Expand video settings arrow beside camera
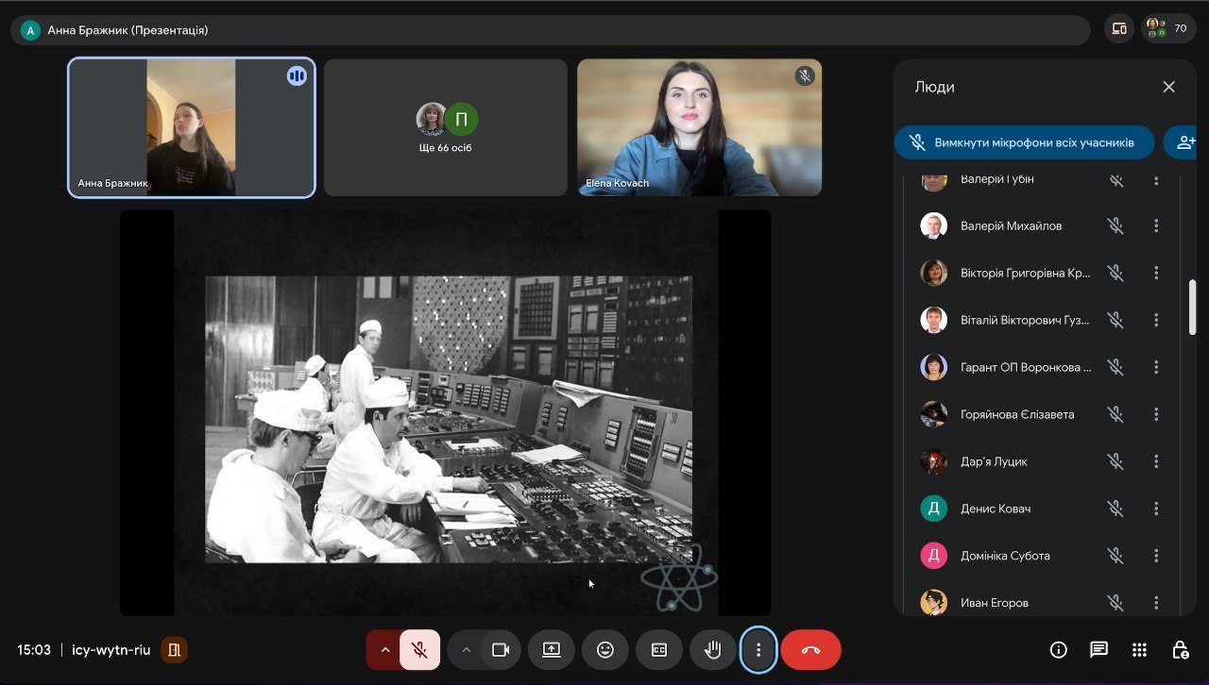 (466, 649)
